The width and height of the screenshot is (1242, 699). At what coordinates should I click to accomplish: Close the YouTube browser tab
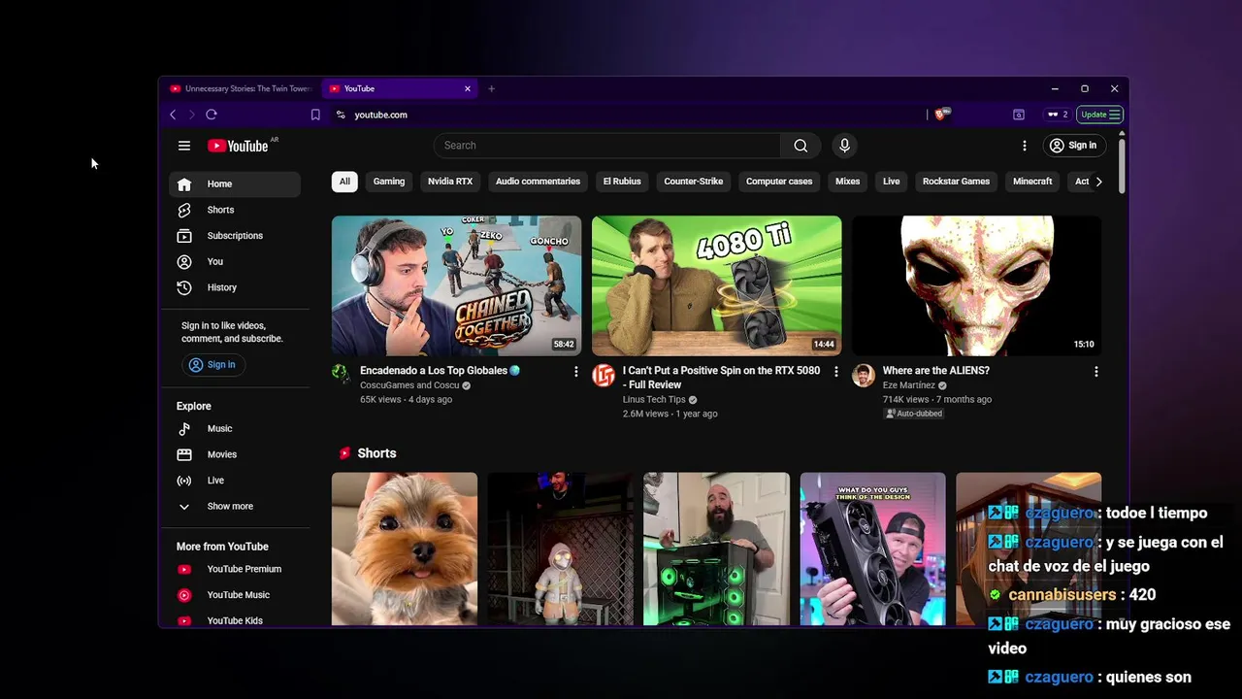[x=468, y=88]
